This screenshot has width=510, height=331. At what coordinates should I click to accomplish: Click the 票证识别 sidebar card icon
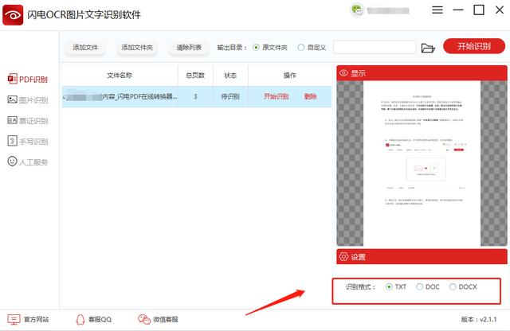tap(12, 120)
